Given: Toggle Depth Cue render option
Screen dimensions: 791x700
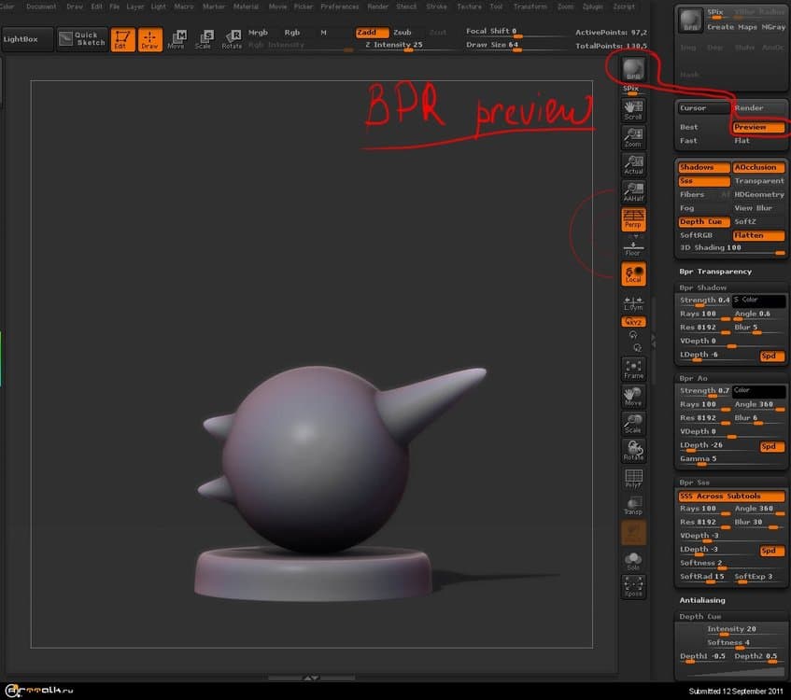Looking at the screenshot, I should pyautogui.click(x=704, y=221).
